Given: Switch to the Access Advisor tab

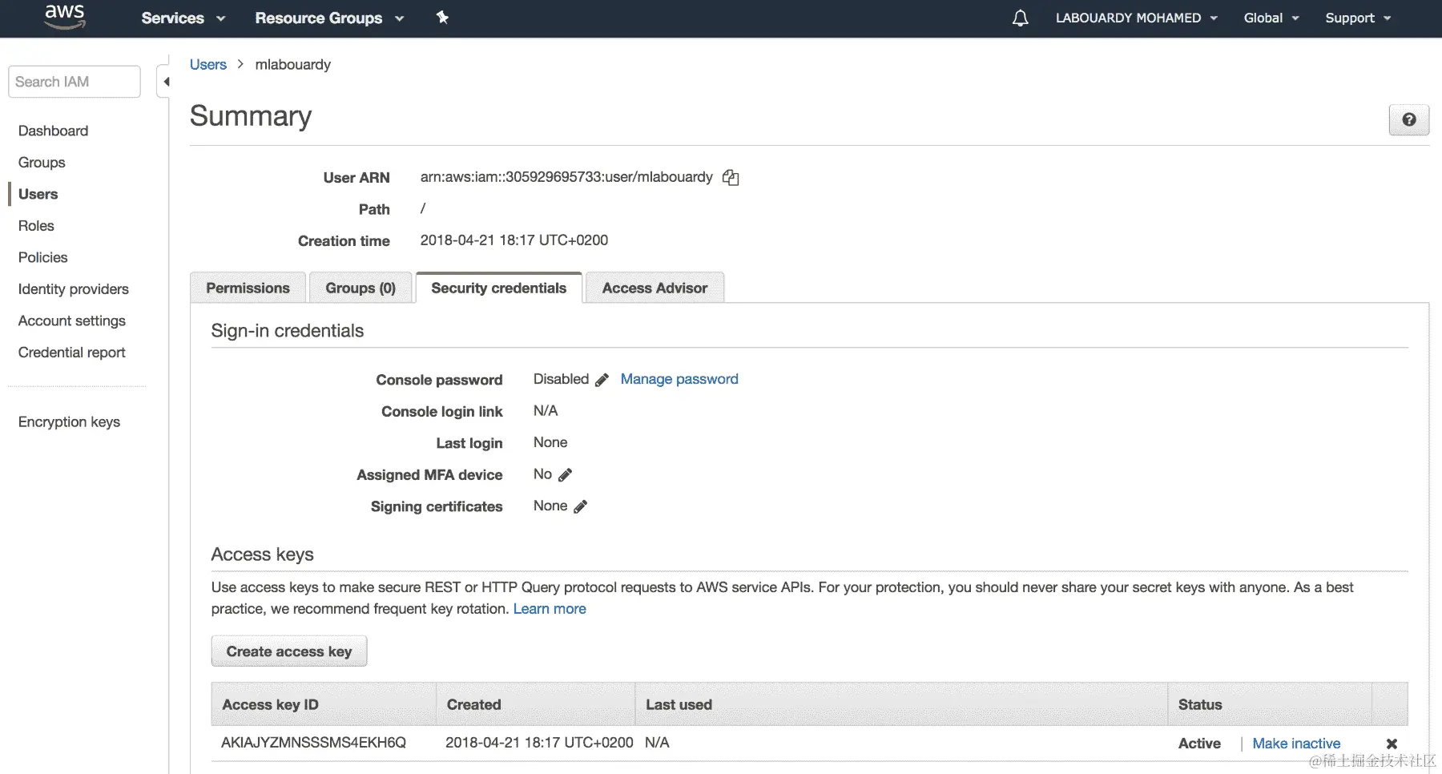Looking at the screenshot, I should (x=655, y=288).
